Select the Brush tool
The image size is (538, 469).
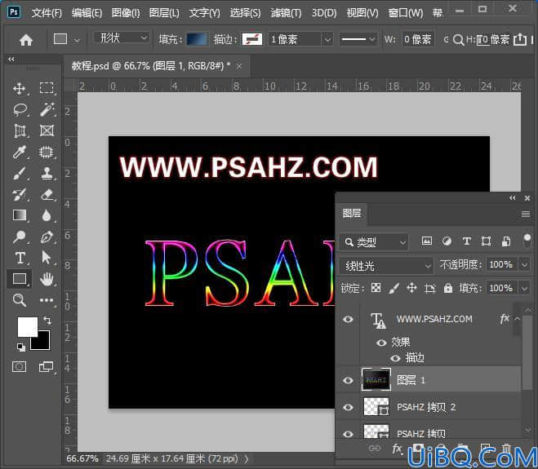coord(20,173)
